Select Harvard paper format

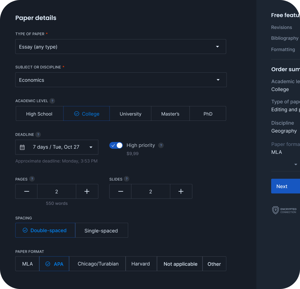coord(141,264)
